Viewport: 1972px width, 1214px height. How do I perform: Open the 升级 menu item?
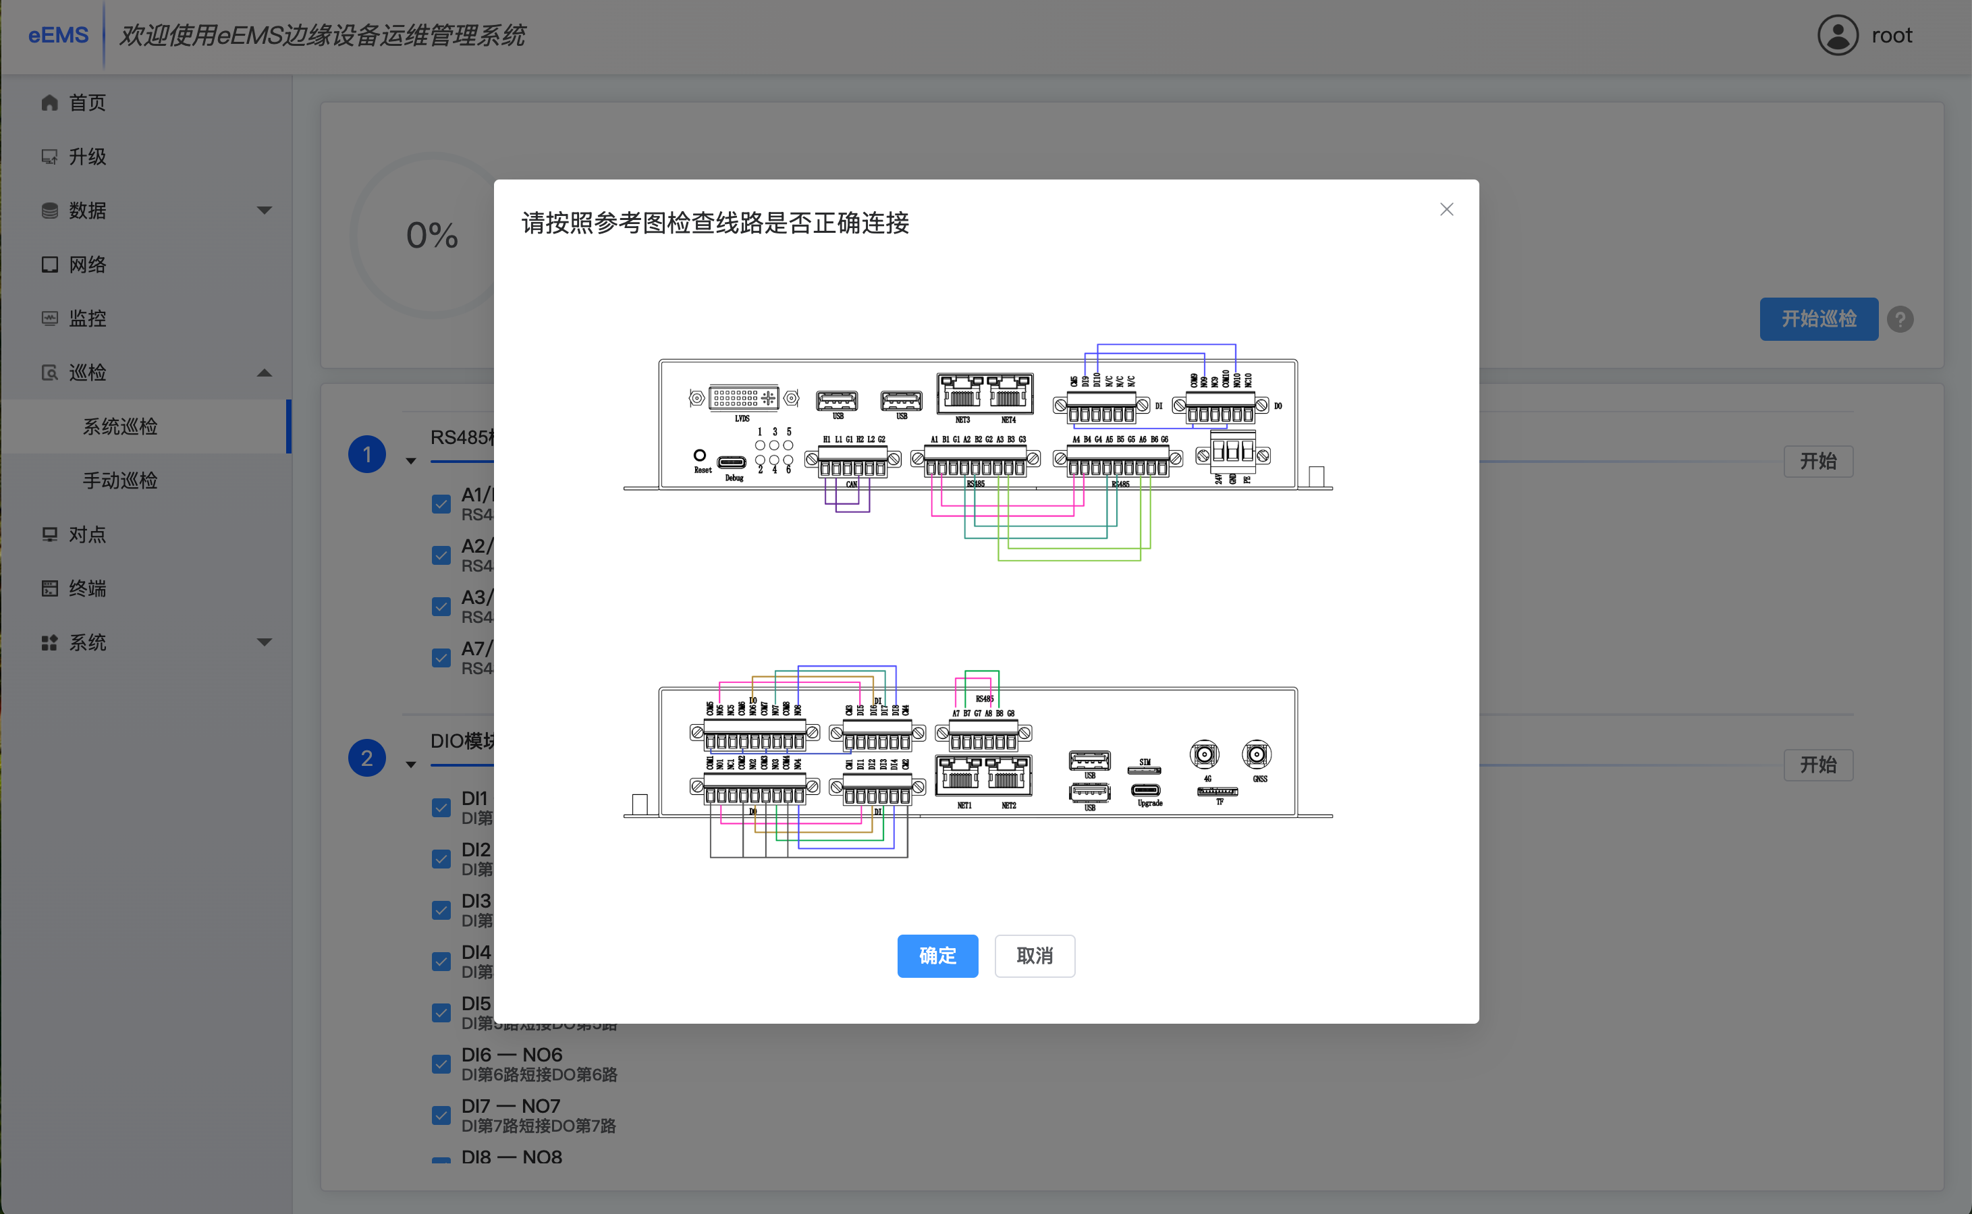[x=145, y=157]
